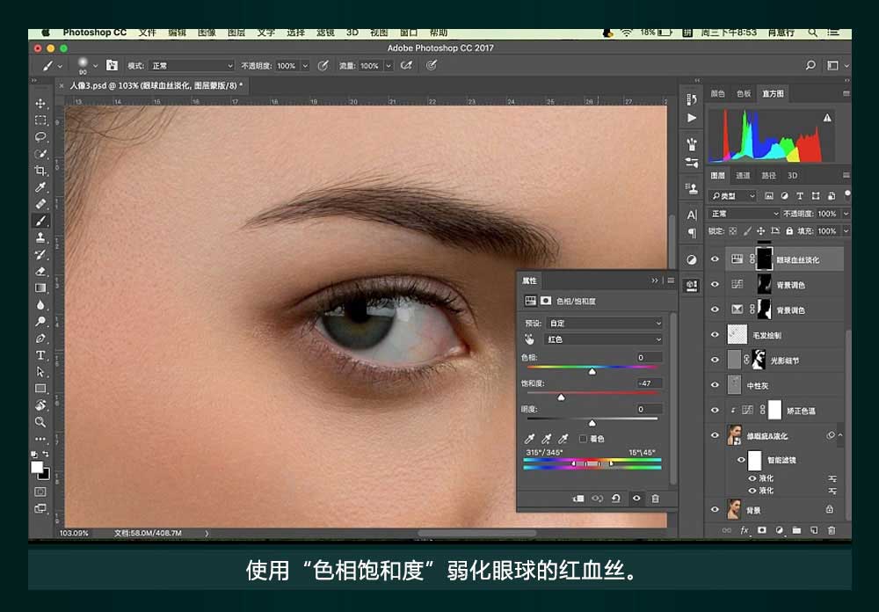The width and height of the screenshot is (879, 612).
Task: Delete adjustment using Properties trash icon
Action: point(655,499)
